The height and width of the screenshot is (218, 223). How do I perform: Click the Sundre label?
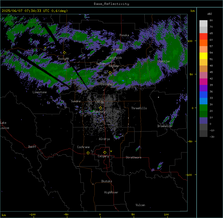pos(76,101)
